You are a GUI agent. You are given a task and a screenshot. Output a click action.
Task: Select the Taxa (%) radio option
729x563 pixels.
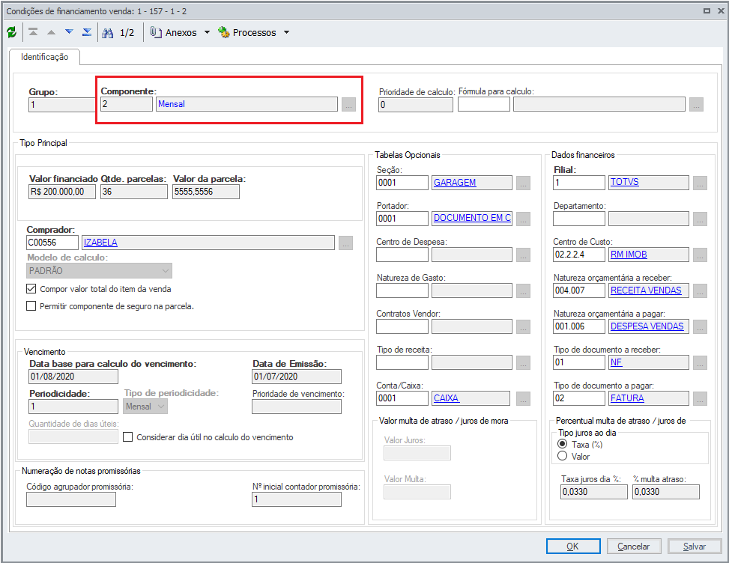562,444
